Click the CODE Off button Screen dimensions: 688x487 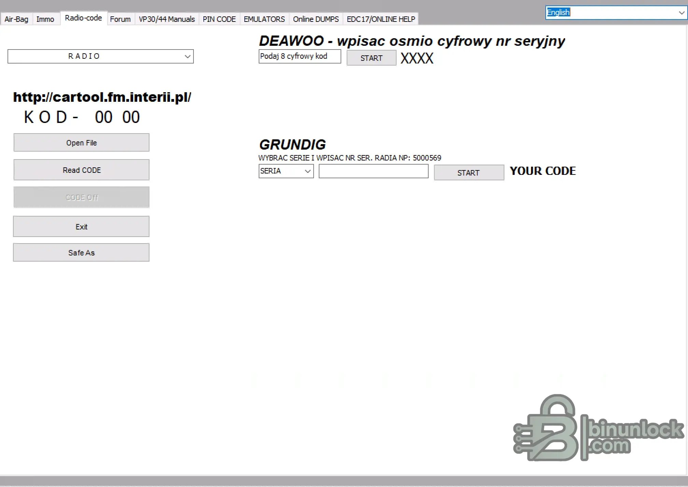[82, 197]
